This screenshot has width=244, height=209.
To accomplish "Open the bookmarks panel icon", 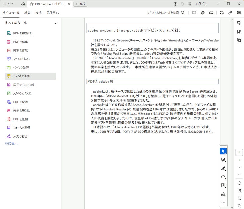I will [239, 32].
